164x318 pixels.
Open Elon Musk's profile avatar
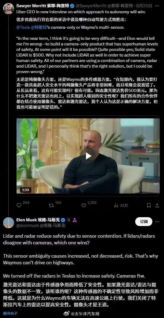(9, 223)
